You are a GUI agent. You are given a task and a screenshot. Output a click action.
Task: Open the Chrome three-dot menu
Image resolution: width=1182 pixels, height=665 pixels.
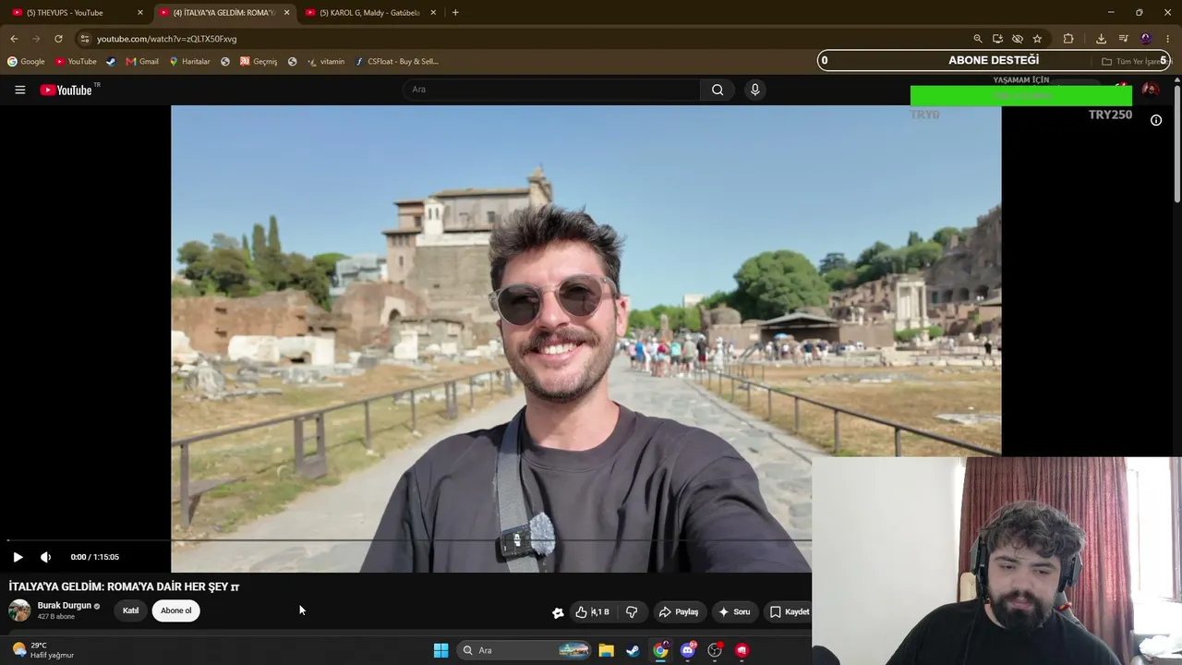point(1168,39)
